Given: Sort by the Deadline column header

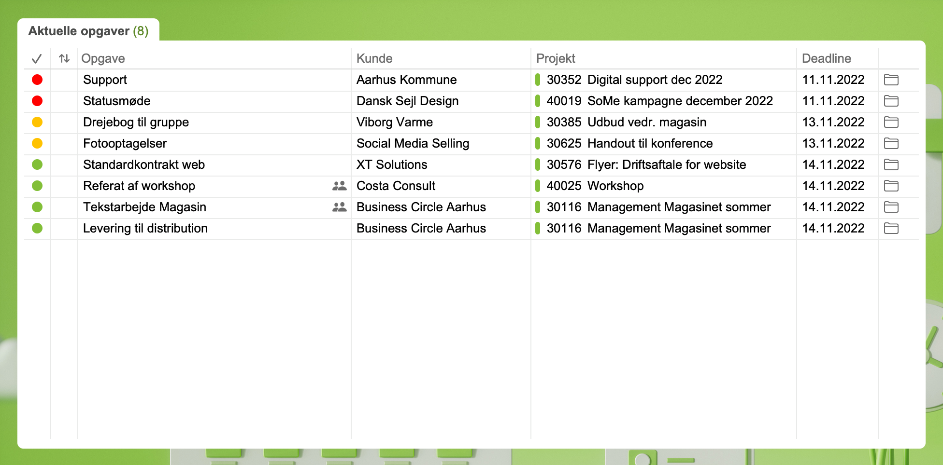Looking at the screenshot, I should [826, 59].
